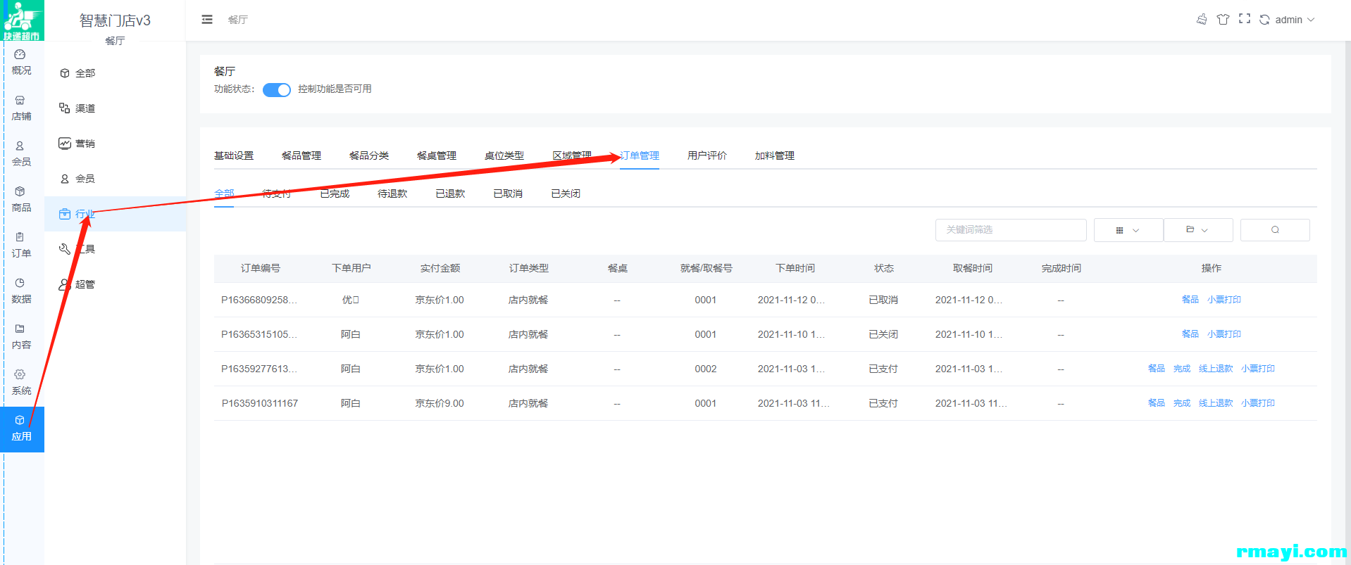This screenshot has height=565, width=1351.
Task: Open the 数据 data section
Action: [21, 291]
